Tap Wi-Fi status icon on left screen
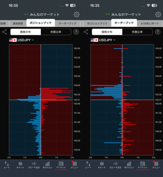The height and width of the screenshot is (177, 163). 67,5
